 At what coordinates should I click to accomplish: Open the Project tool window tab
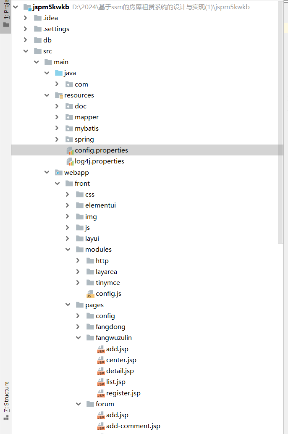pyautogui.click(x=6, y=13)
